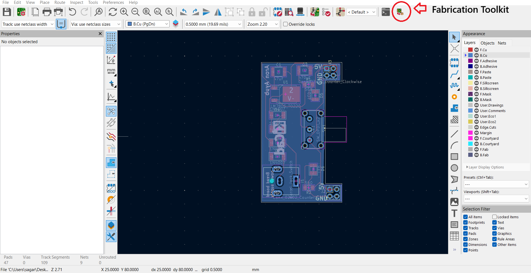Switch to the Nets tab
Screen dimensions: 531x273
pos(502,43)
